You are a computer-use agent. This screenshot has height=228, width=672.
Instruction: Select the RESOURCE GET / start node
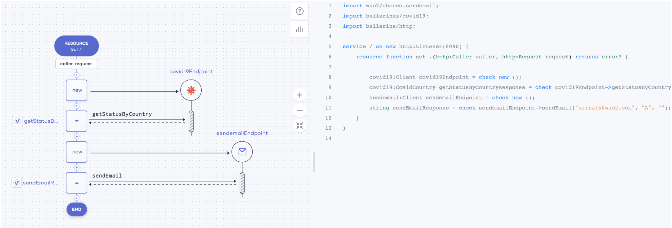(77, 46)
